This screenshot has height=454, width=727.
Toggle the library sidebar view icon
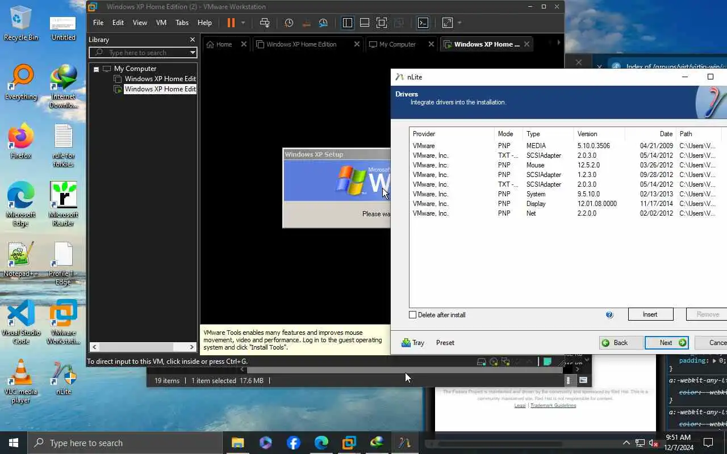[348, 23]
